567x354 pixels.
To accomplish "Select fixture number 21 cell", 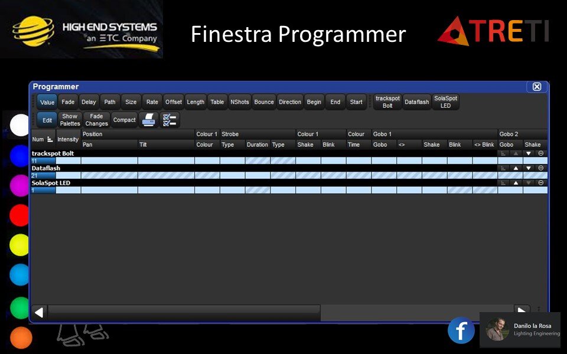I will [x=43, y=176].
